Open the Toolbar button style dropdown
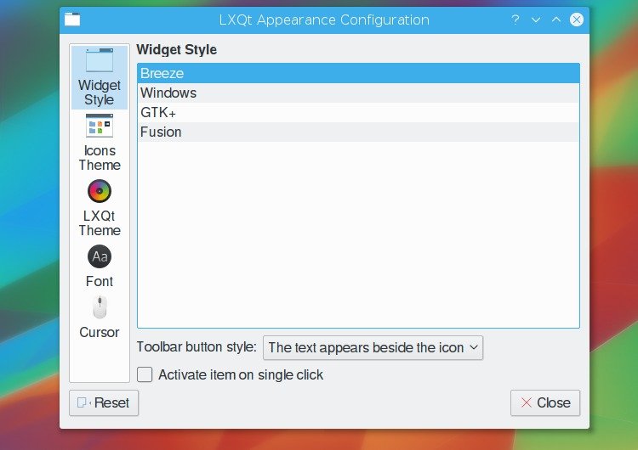The height and width of the screenshot is (450, 638). 373,347
